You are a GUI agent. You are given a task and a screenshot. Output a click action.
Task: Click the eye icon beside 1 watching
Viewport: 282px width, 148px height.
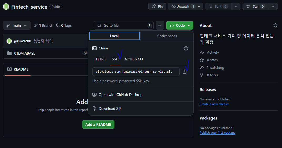pos(202,68)
